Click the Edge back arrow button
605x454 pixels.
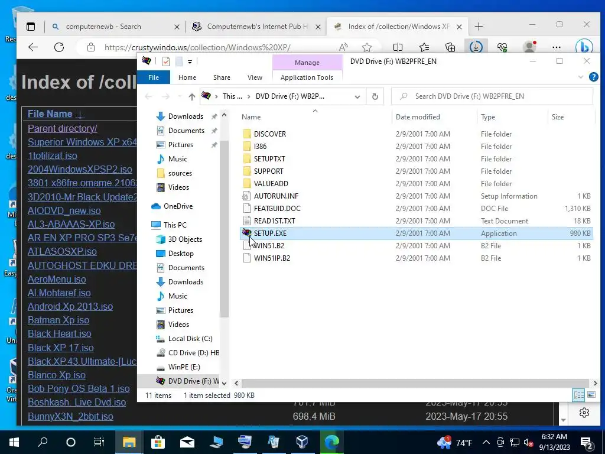pyautogui.click(x=33, y=47)
